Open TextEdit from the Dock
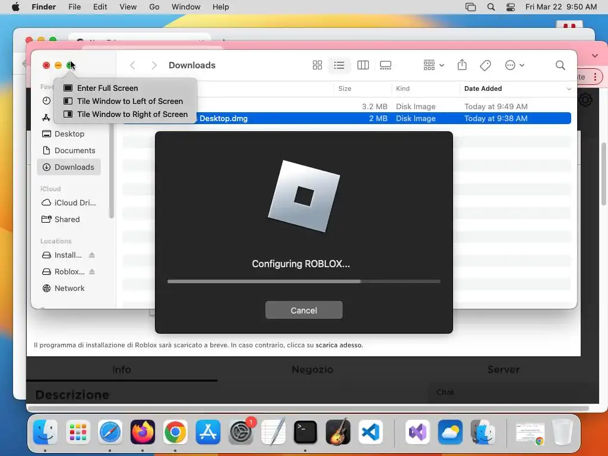 273,432
